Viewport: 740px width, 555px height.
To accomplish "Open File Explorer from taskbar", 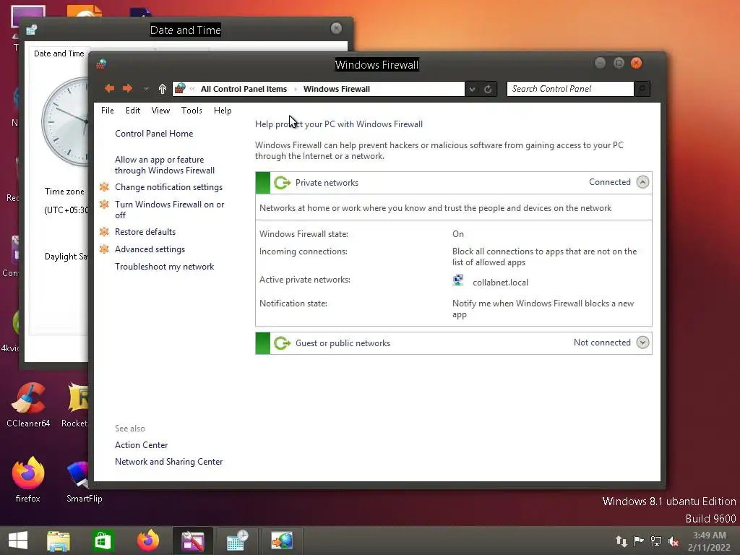I will point(59,541).
